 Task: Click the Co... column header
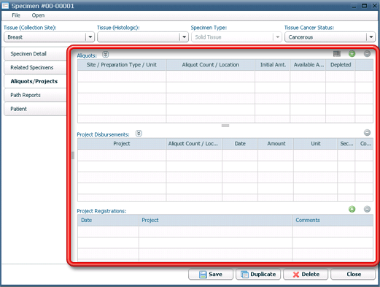point(364,144)
